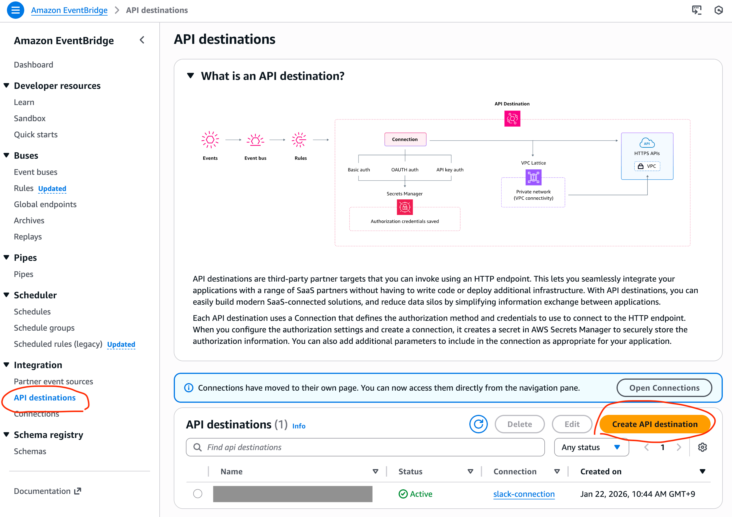The image size is (732, 517).
Task: Open the Amazon Q assistant icon
Action: 719,10
